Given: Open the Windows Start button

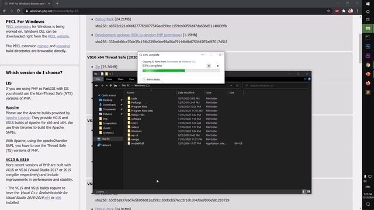Looking at the screenshot, I should click(x=368, y=4).
